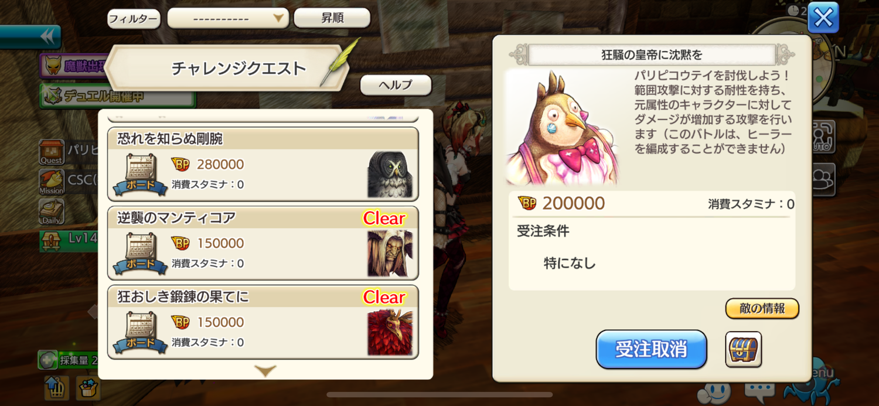Close the quest panel with X
The image size is (879, 406).
coord(823,18)
